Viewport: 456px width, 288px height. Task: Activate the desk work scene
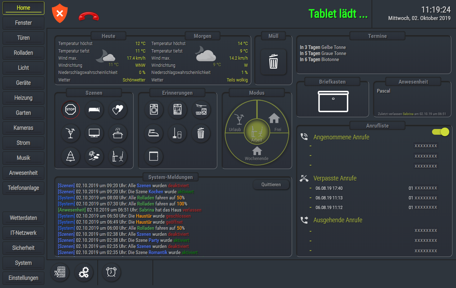118,157
